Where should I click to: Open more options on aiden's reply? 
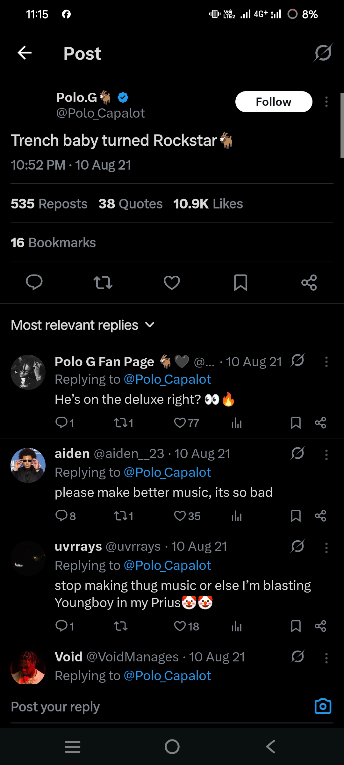click(x=326, y=455)
